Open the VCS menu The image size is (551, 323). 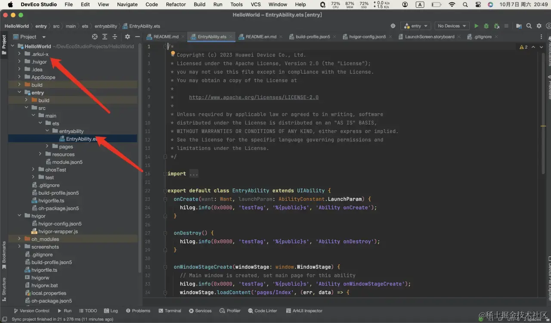(256, 4)
